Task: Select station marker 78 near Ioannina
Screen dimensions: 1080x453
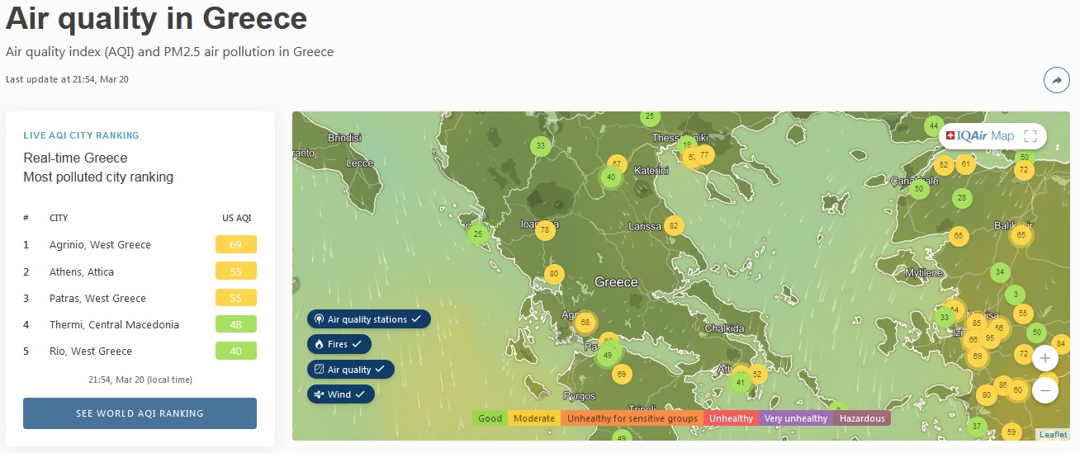Action: [x=544, y=231]
